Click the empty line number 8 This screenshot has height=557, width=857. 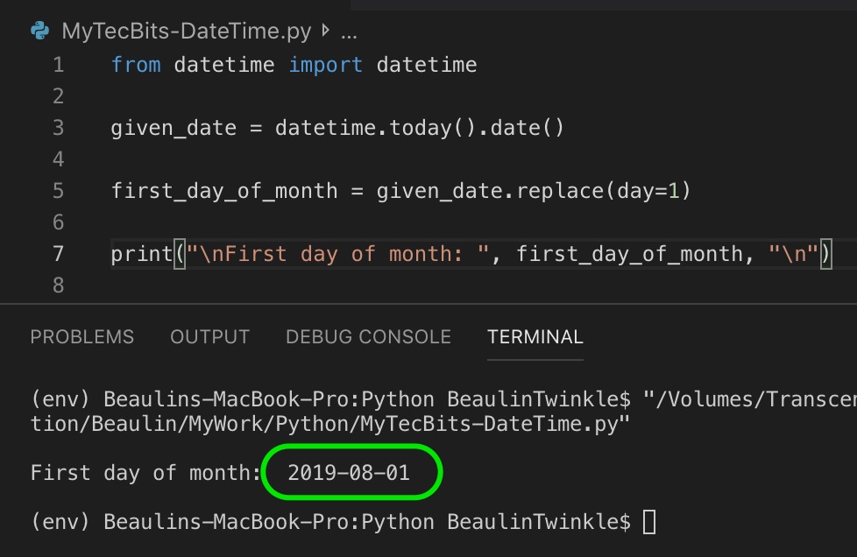pos(57,285)
